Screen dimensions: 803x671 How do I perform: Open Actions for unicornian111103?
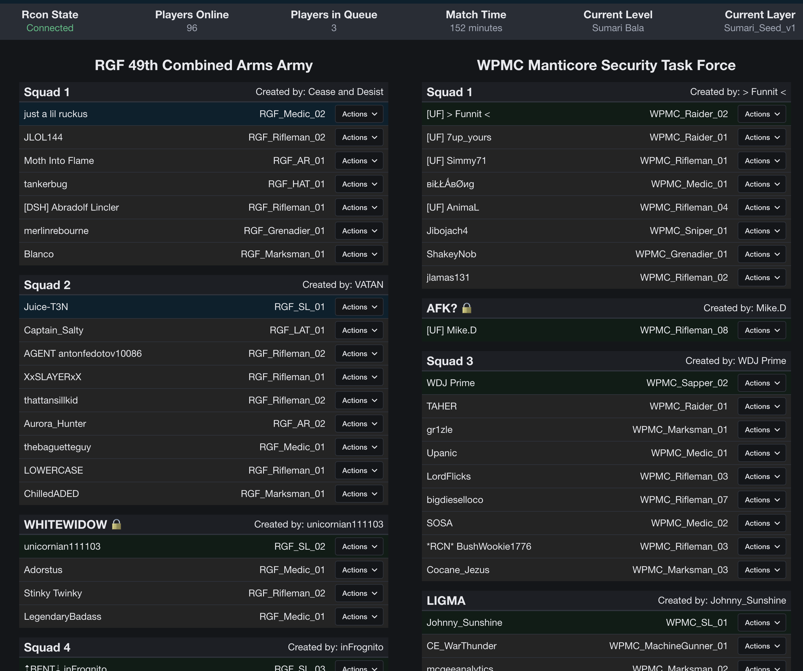359,546
